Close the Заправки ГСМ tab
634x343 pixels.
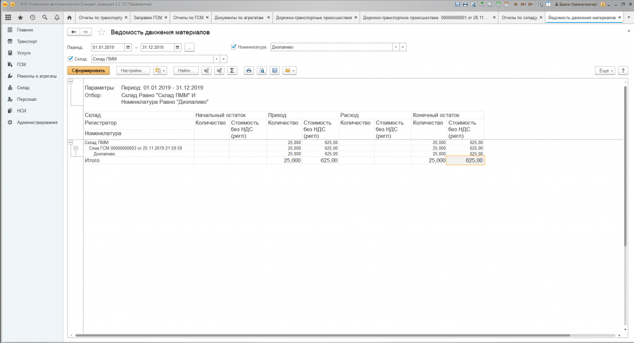(166, 18)
